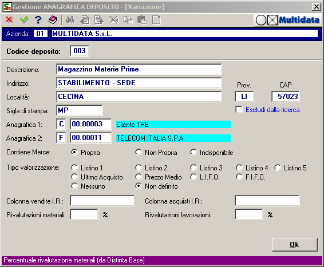
Task: Click the Multidata logo circle button
Action: coord(261,20)
